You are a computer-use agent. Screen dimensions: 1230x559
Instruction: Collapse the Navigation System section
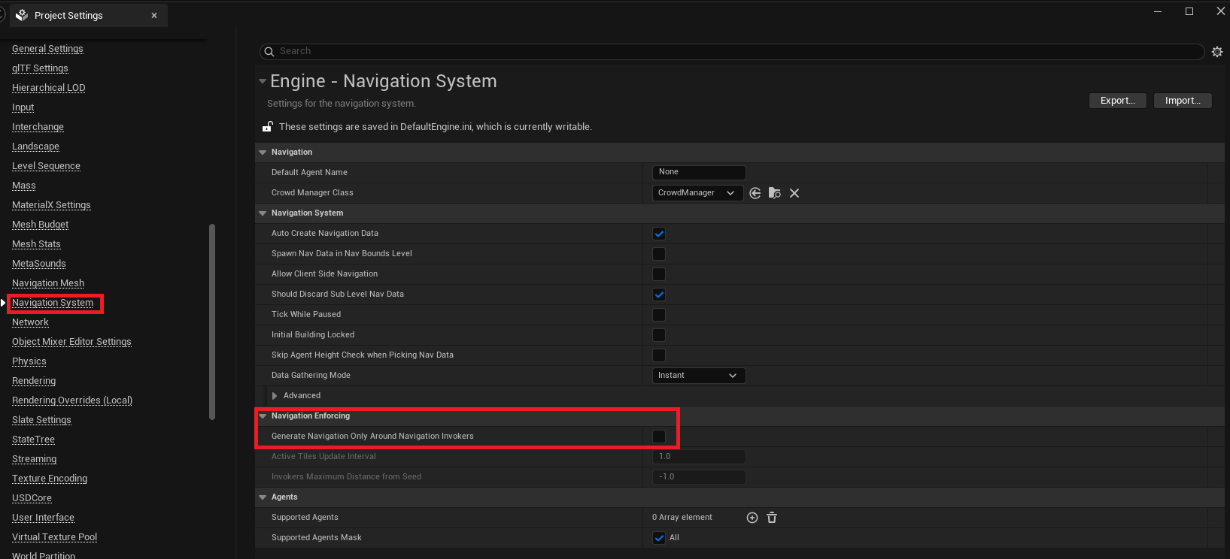pyautogui.click(x=263, y=213)
